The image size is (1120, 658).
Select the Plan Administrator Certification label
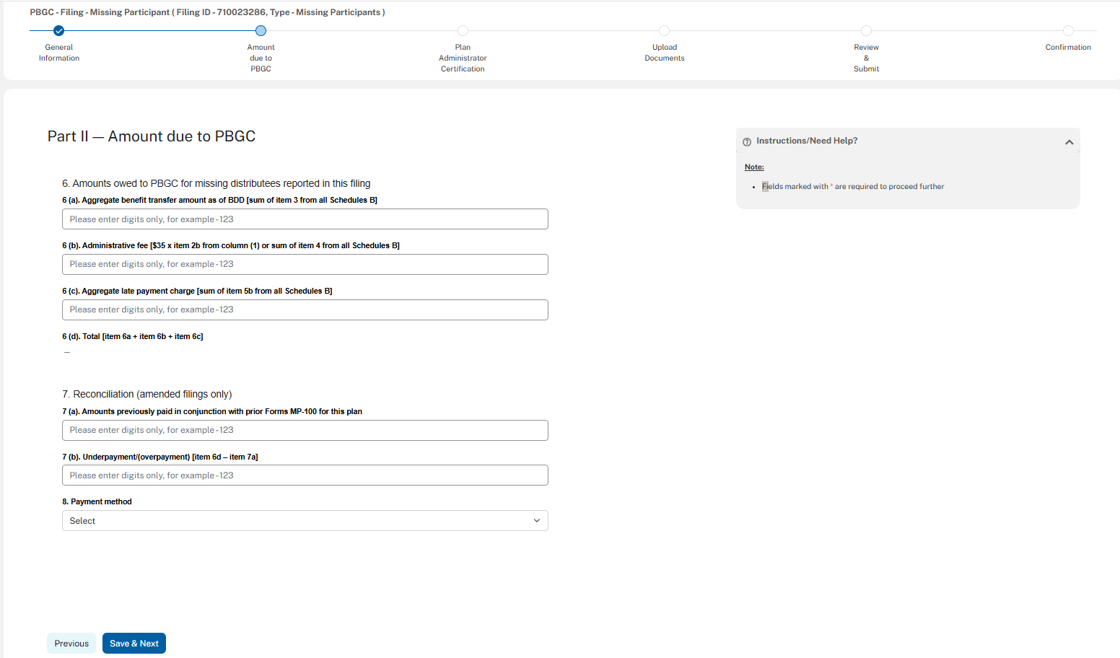[463, 58]
